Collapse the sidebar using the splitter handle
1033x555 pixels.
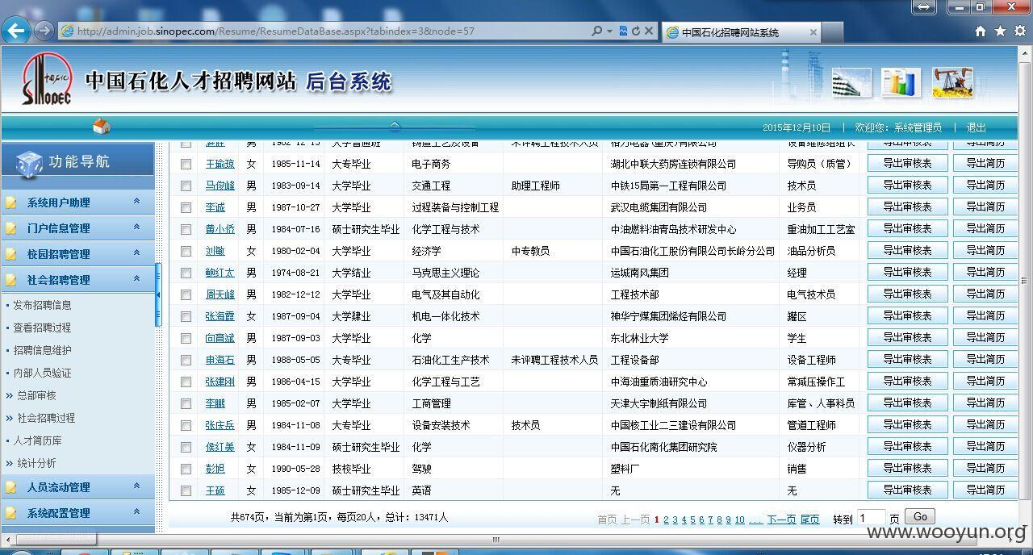[158, 294]
